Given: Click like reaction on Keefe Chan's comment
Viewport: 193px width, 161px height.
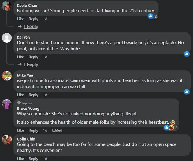Looking at the screenshot, I should coord(151,16).
